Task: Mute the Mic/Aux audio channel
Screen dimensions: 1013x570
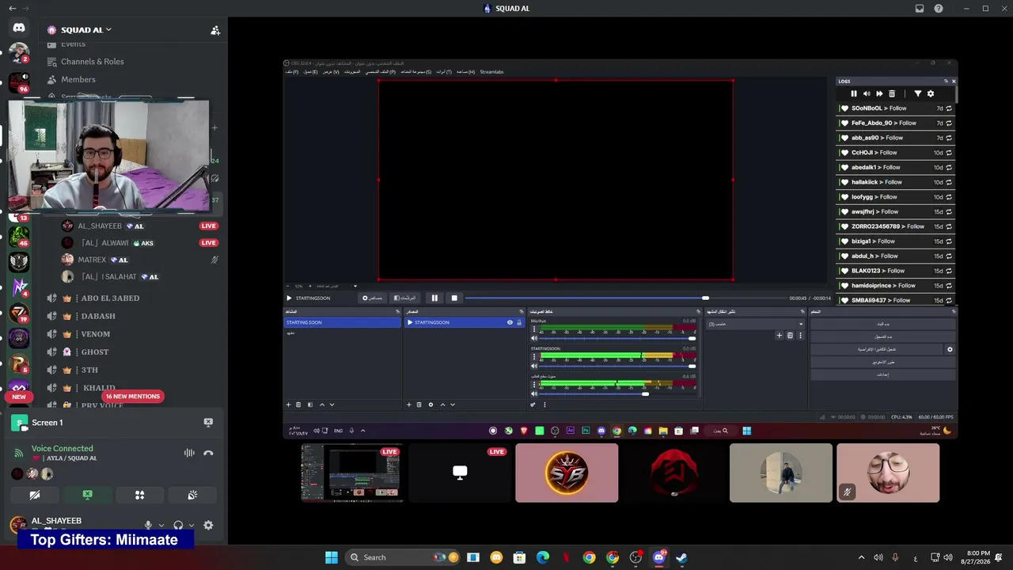Action: [x=534, y=339]
